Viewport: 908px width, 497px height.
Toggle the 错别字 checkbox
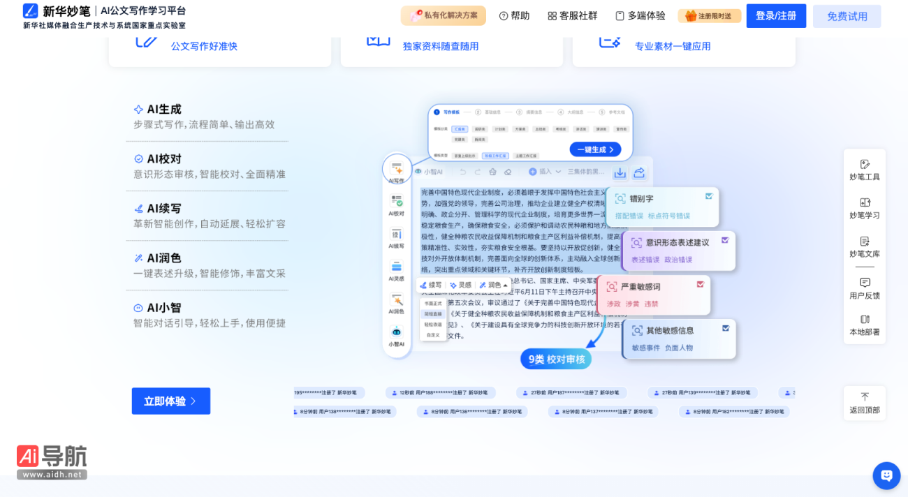pos(709,196)
